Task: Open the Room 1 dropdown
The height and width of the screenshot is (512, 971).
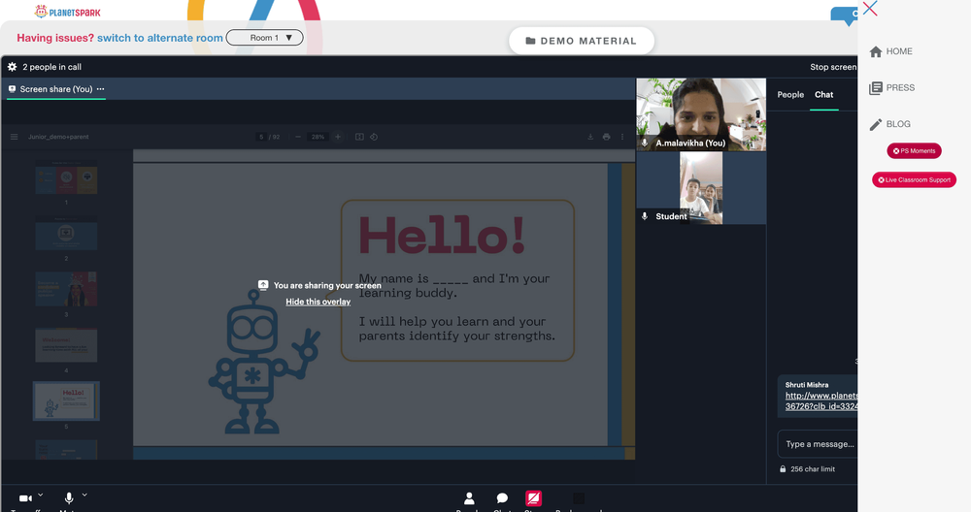Action: pyautogui.click(x=264, y=38)
